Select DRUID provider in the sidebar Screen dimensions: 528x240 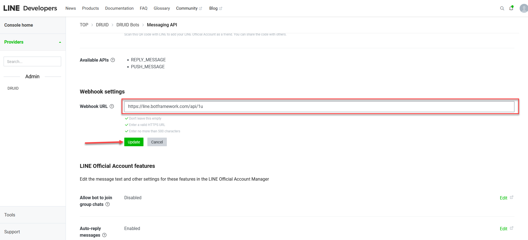13,88
